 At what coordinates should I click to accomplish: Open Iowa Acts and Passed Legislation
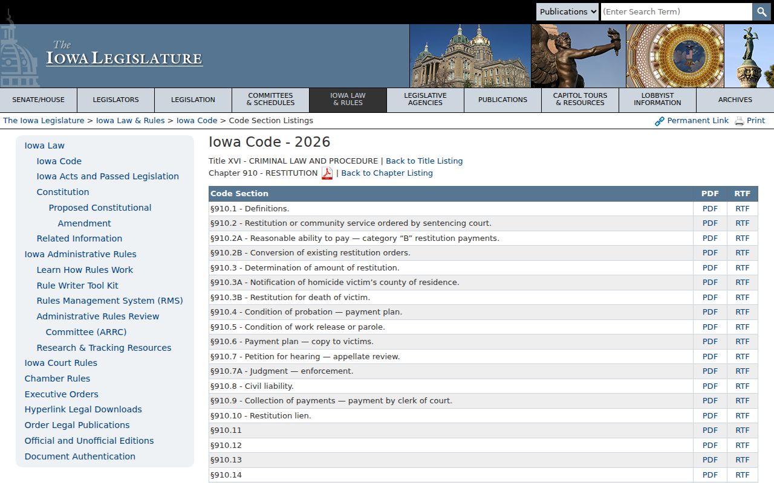(x=108, y=176)
